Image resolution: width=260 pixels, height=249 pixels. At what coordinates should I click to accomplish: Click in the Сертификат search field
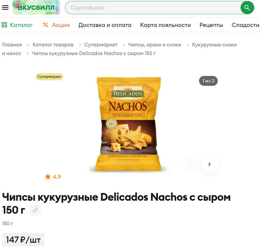[x=153, y=8]
